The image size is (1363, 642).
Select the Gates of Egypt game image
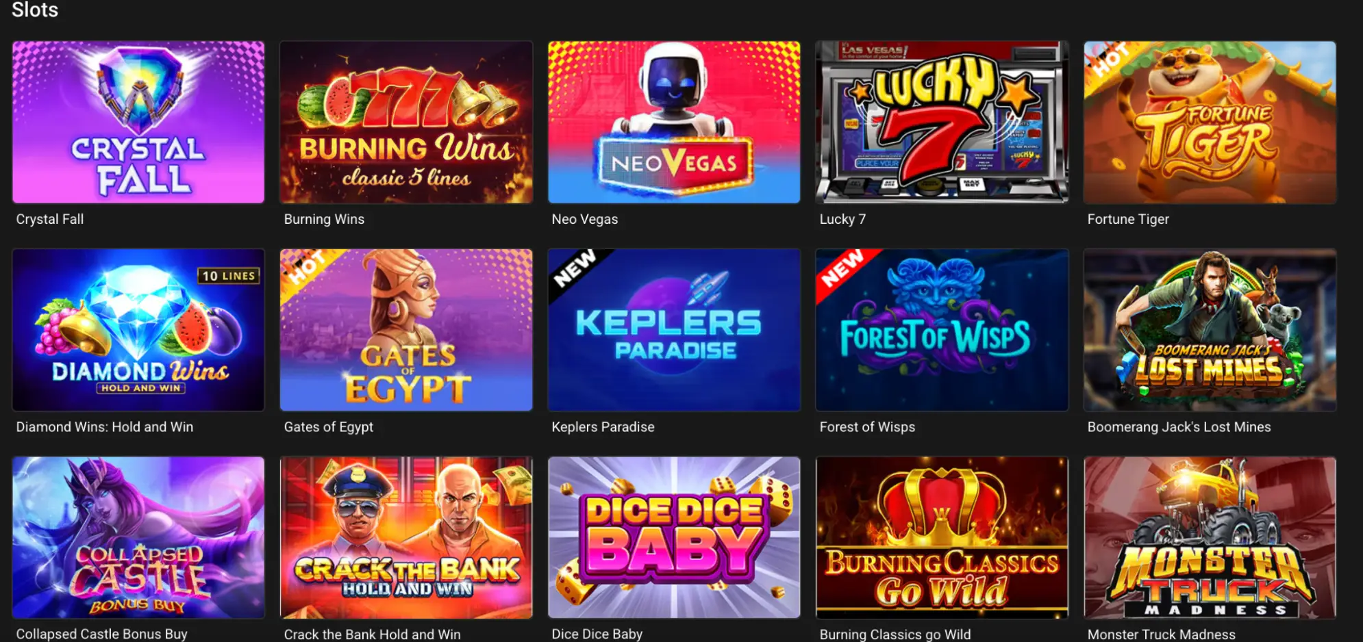click(406, 330)
